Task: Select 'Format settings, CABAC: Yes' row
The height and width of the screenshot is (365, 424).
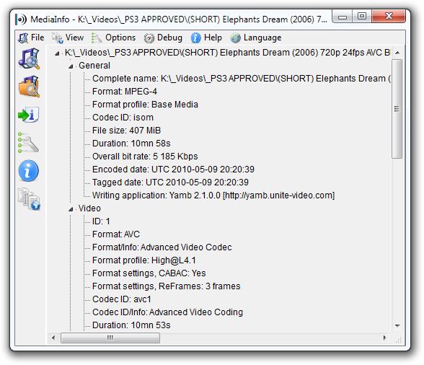Action: pos(149,273)
